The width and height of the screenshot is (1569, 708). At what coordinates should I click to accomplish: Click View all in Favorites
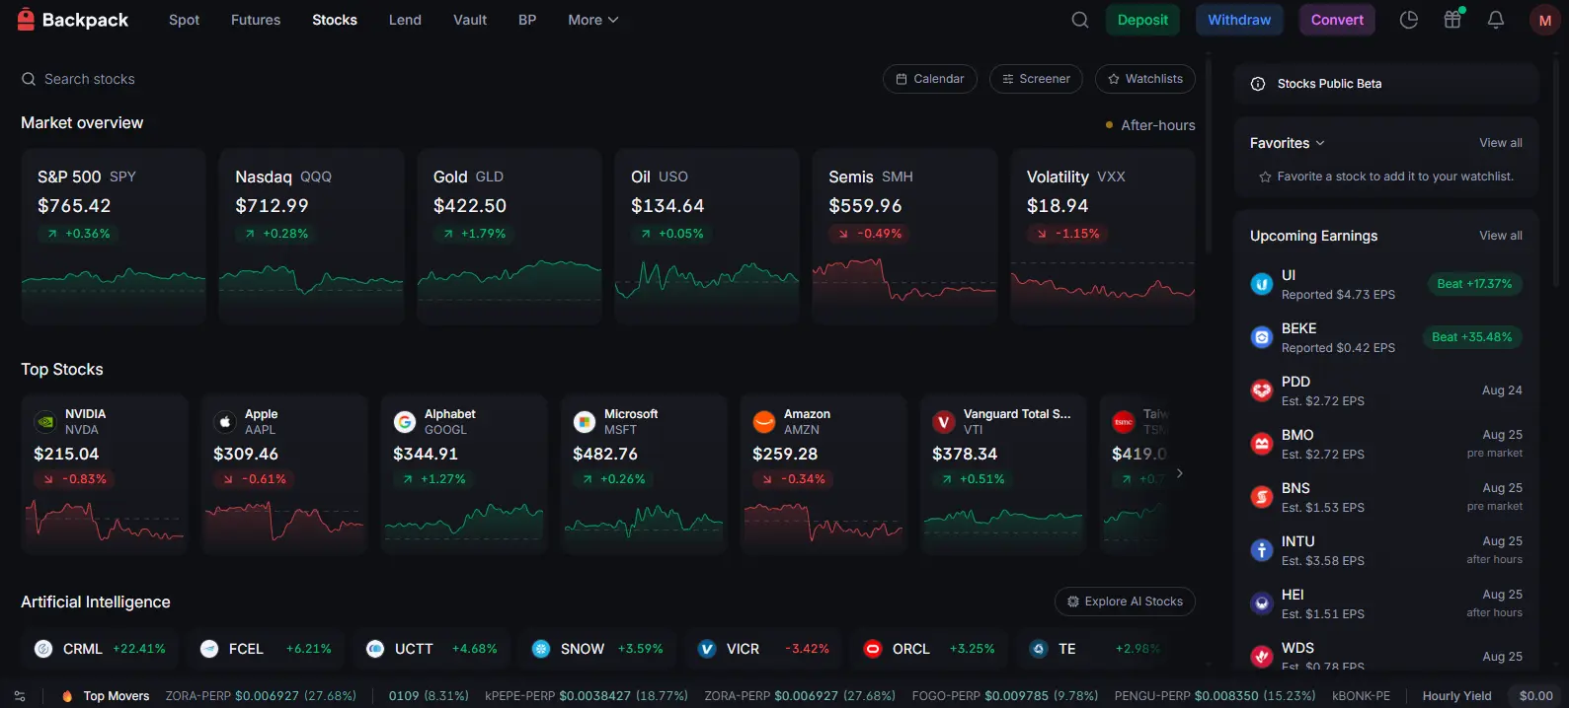[x=1501, y=143]
